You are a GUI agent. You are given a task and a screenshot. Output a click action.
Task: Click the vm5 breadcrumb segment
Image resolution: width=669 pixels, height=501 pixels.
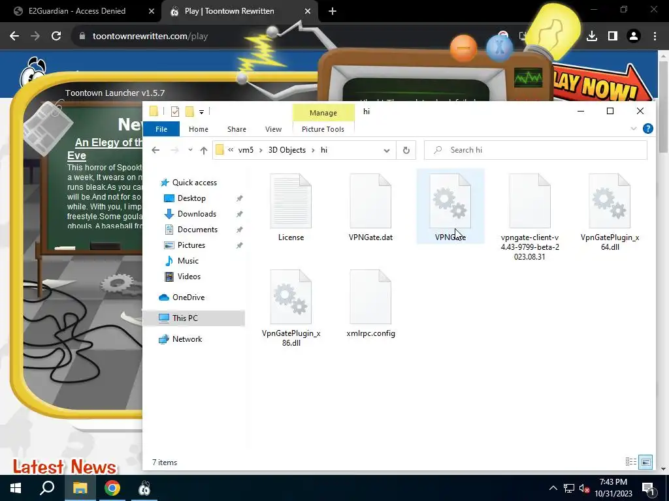(246, 150)
